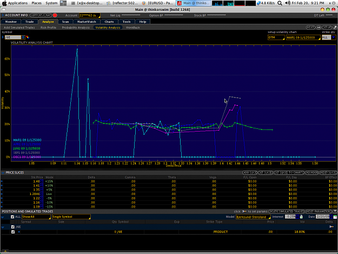Open the strike qty ALL dropdown
The image size is (338, 254).
(x=329, y=37)
